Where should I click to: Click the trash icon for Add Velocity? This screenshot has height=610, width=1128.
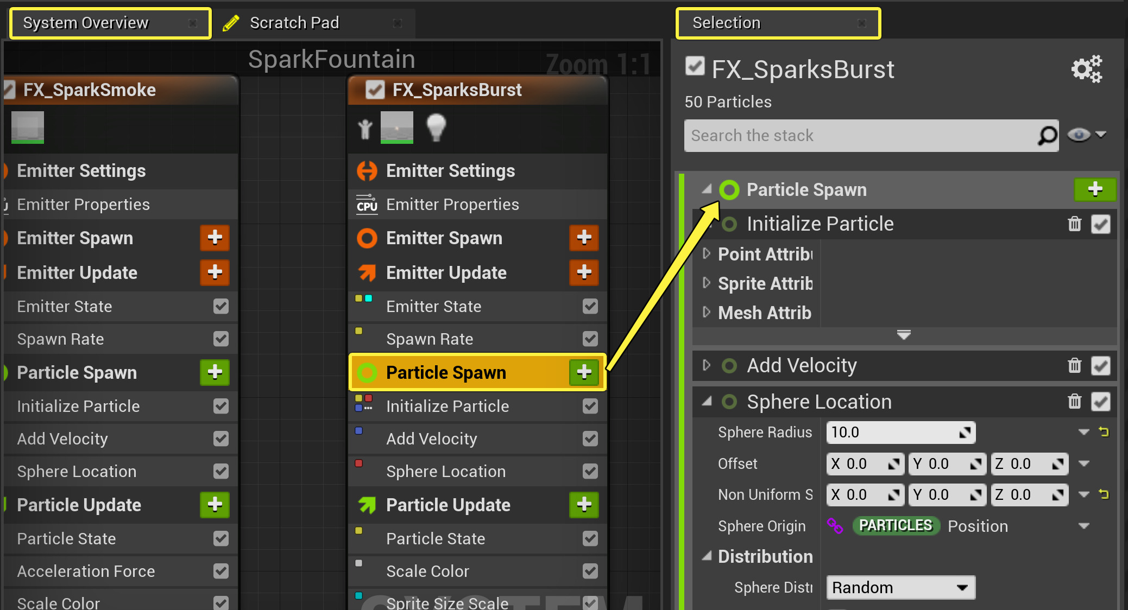click(1074, 366)
